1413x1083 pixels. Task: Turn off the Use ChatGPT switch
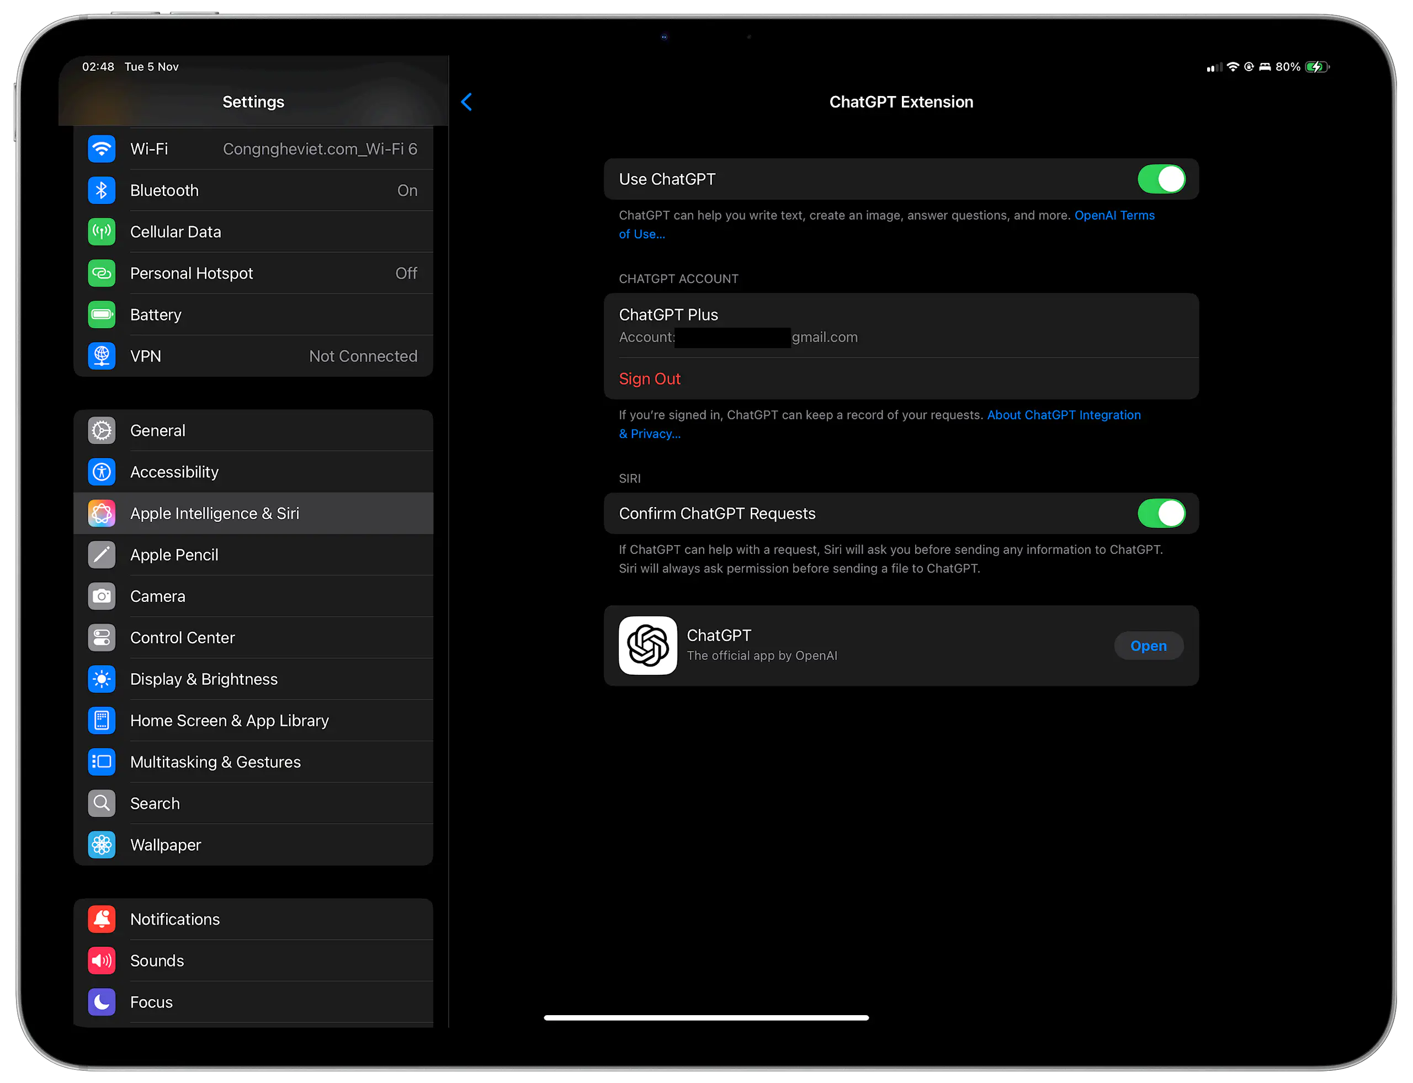tap(1161, 179)
